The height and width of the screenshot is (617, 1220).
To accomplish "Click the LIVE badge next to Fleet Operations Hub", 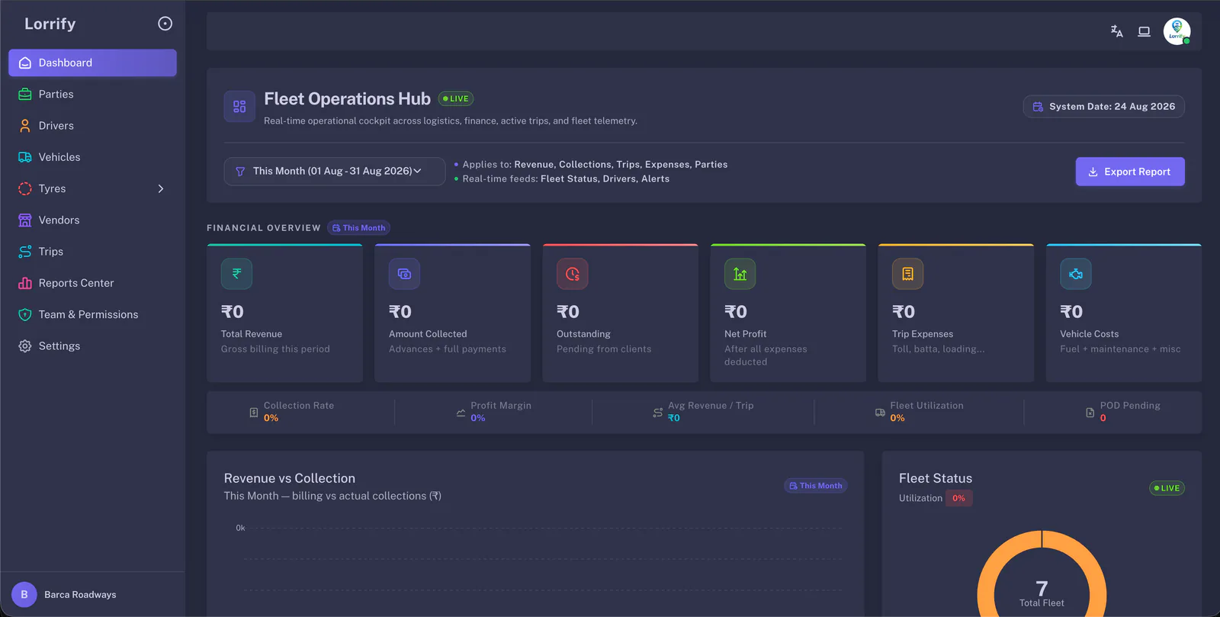I will point(456,98).
